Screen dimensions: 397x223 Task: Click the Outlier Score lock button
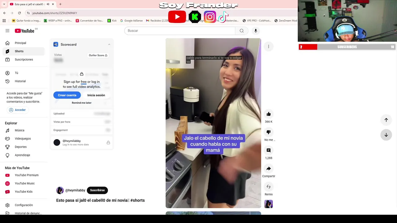click(98, 55)
